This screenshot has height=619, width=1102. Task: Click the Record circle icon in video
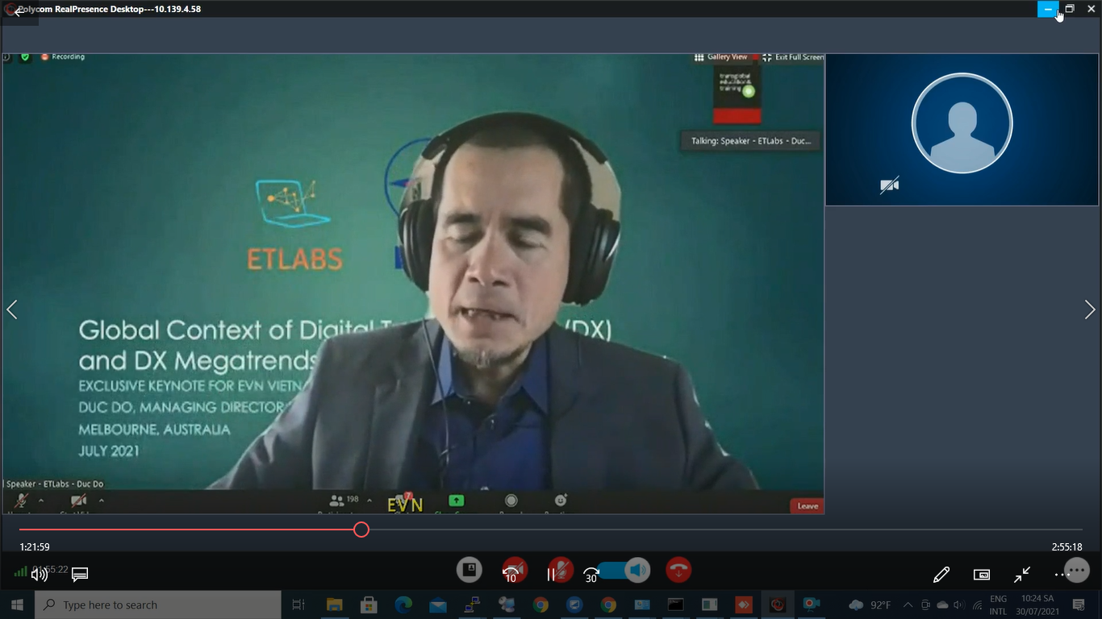tap(511, 501)
